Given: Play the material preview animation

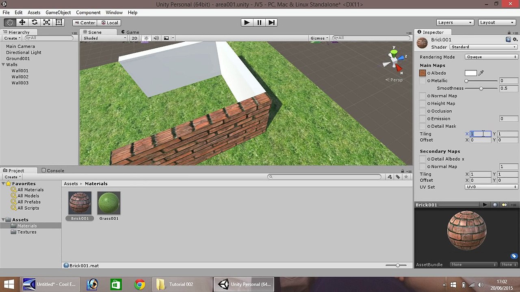Looking at the screenshot, I should (x=485, y=205).
